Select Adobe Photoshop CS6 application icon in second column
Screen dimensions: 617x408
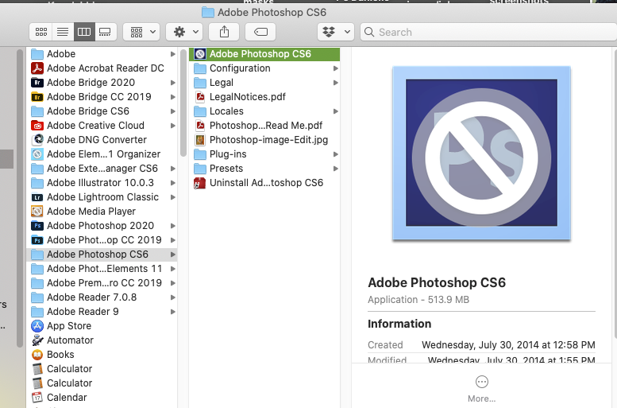pos(200,54)
